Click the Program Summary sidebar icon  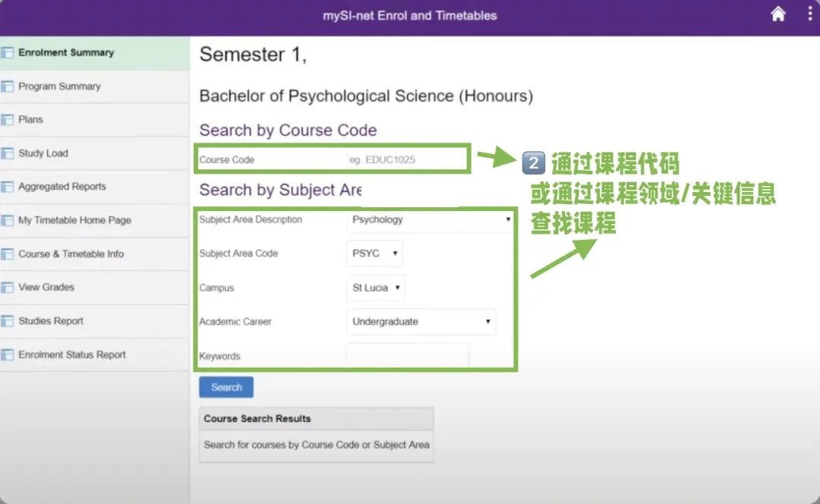pyautogui.click(x=8, y=87)
